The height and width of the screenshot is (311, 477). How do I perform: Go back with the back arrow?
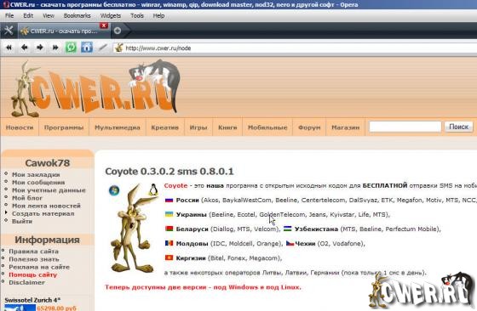tap(25, 48)
